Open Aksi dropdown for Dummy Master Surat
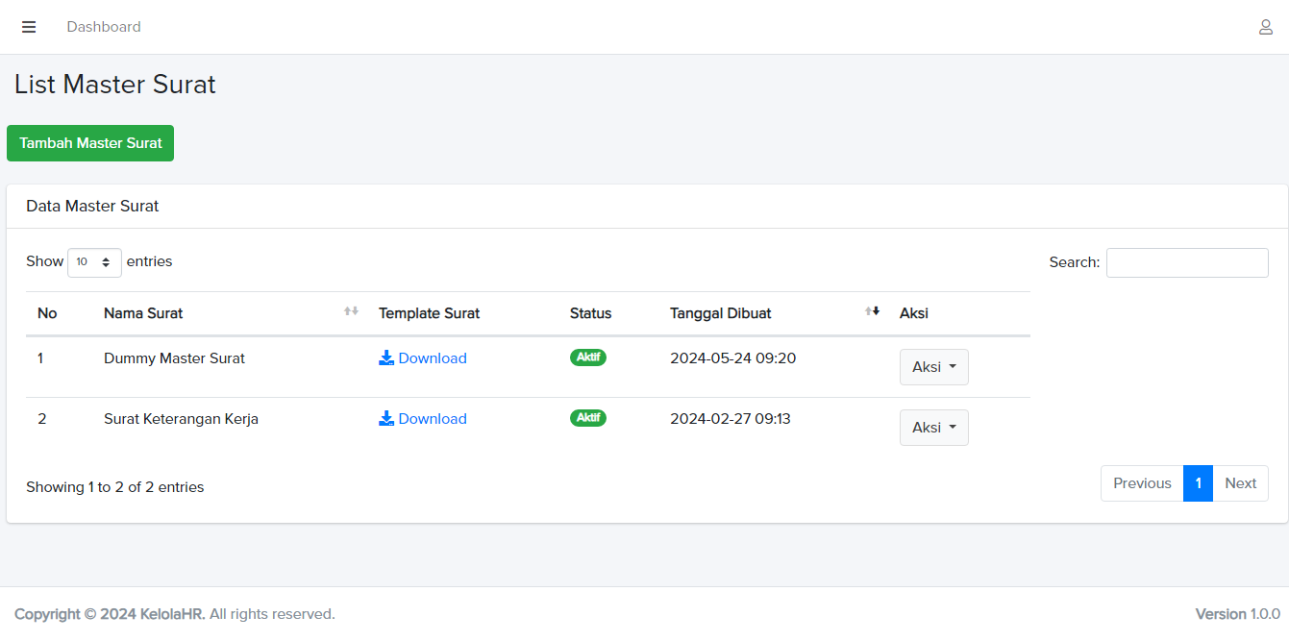 pyautogui.click(x=933, y=367)
